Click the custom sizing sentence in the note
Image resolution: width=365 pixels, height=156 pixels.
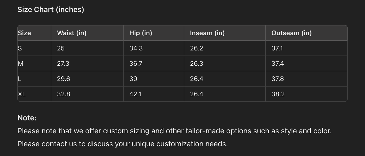[x=174, y=131]
